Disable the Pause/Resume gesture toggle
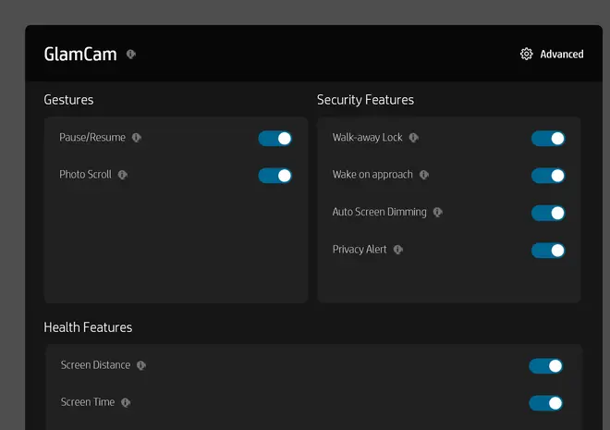Image resolution: width=610 pixels, height=430 pixels. tap(275, 139)
